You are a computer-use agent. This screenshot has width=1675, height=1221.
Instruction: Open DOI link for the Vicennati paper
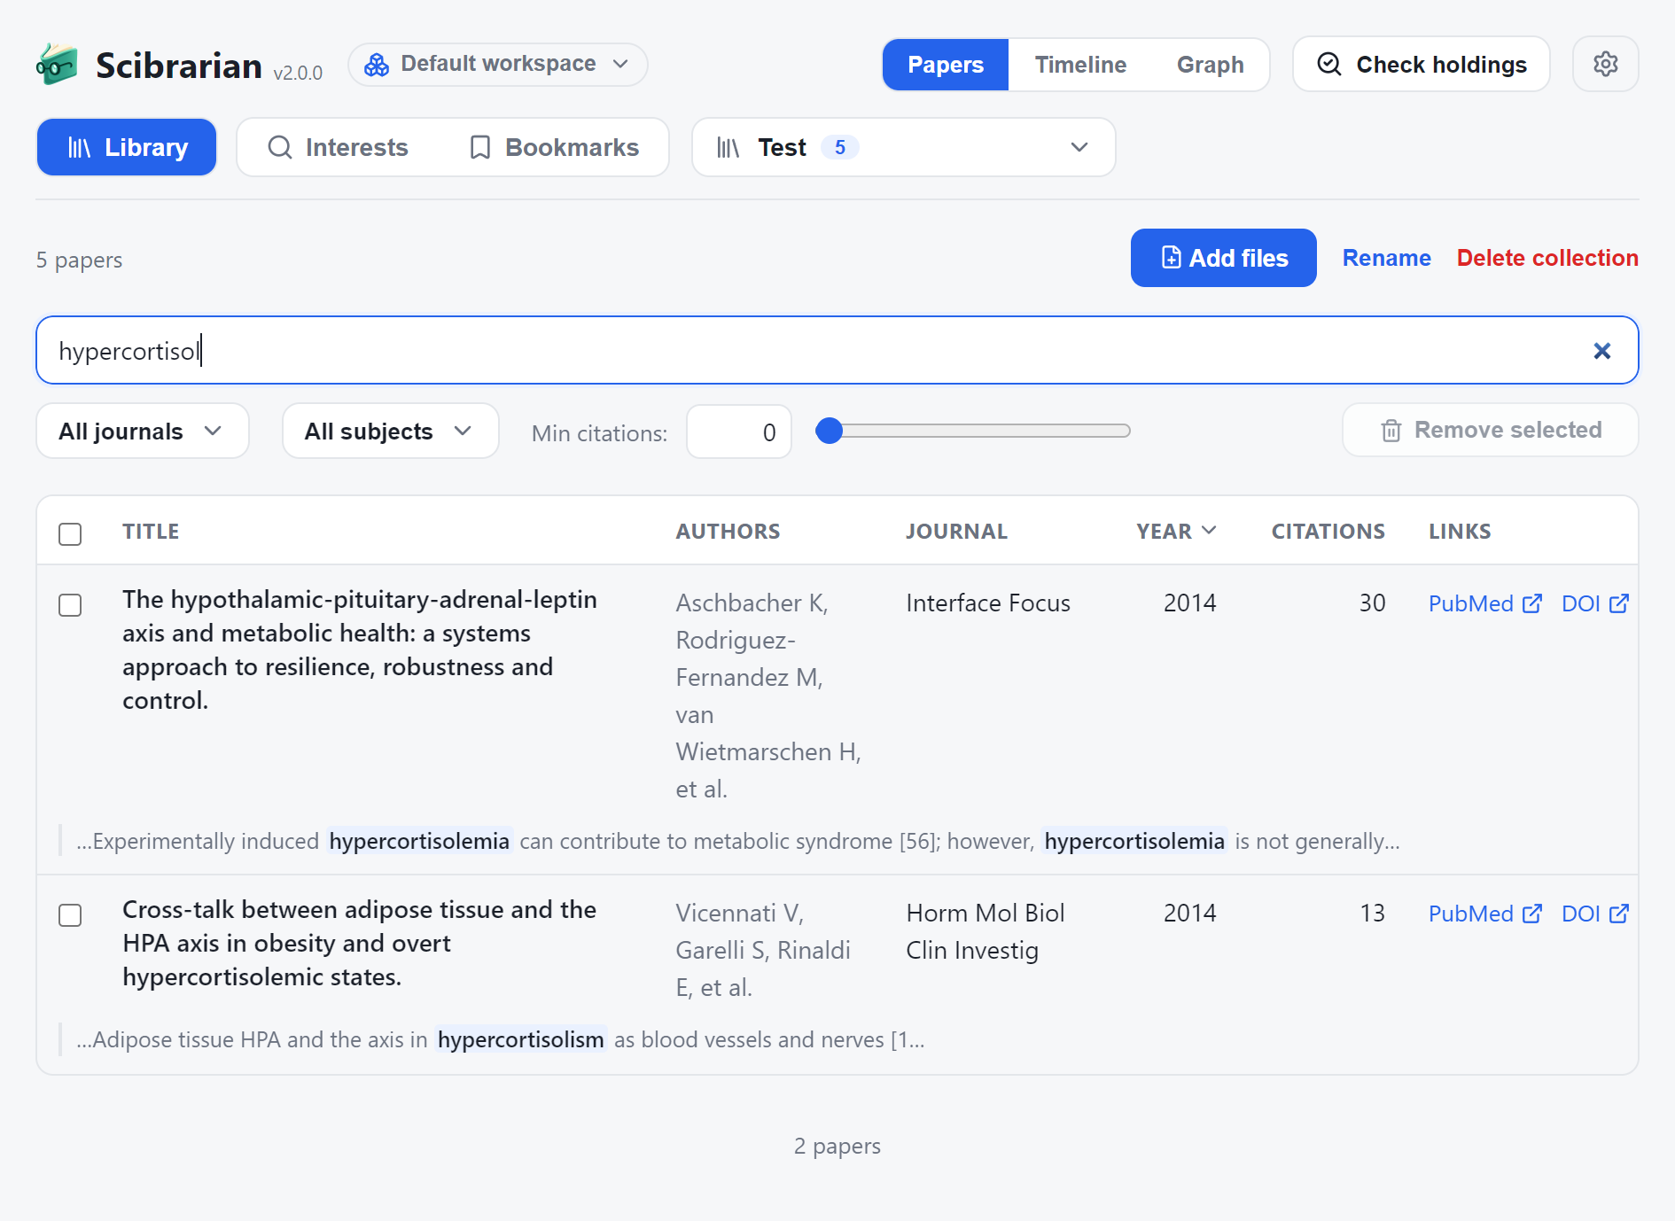coord(1594,914)
